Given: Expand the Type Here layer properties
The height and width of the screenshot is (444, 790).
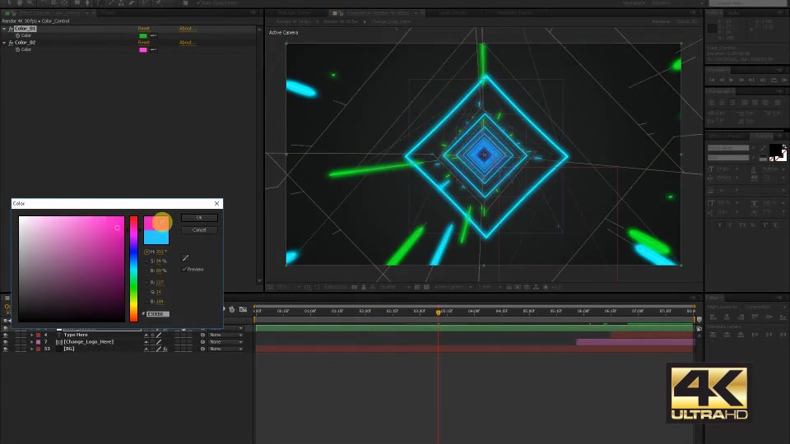Looking at the screenshot, I should click(32, 335).
